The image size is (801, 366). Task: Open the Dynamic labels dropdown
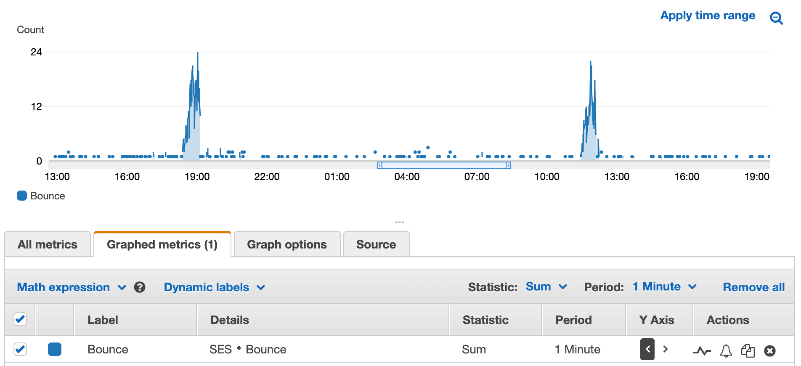(214, 288)
